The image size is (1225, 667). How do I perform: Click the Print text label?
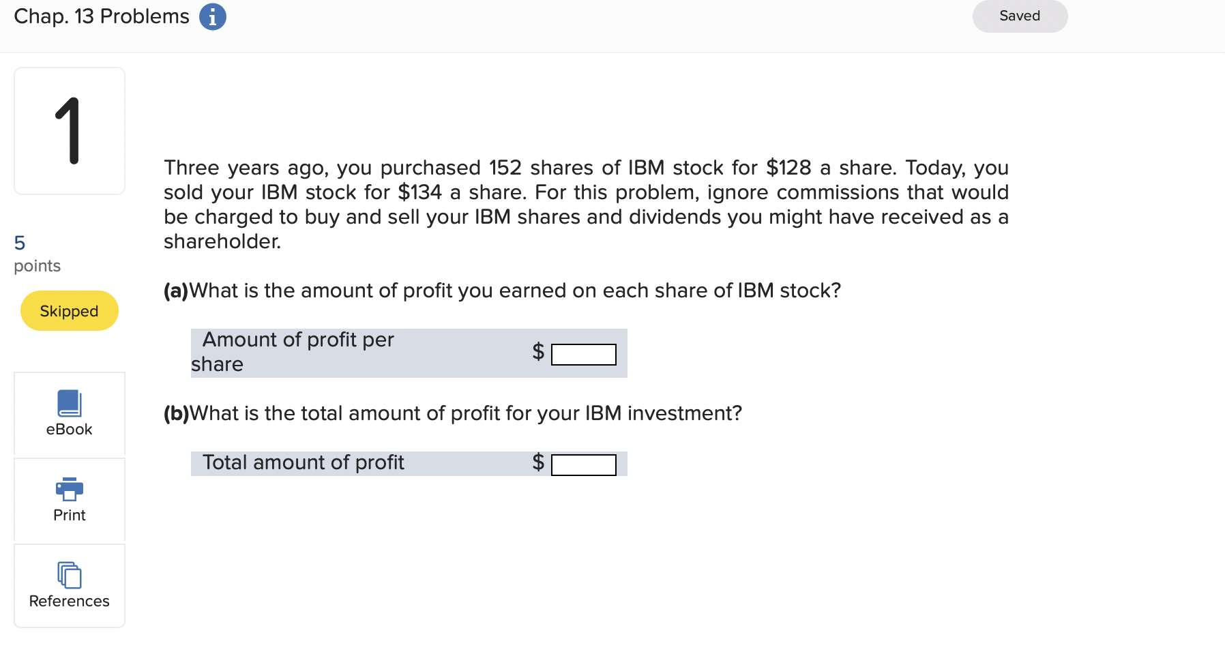pos(69,516)
